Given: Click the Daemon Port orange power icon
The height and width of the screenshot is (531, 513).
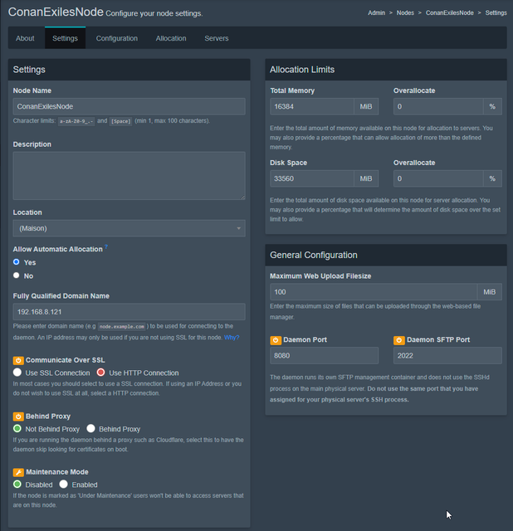Looking at the screenshot, I should pos(276,340).
